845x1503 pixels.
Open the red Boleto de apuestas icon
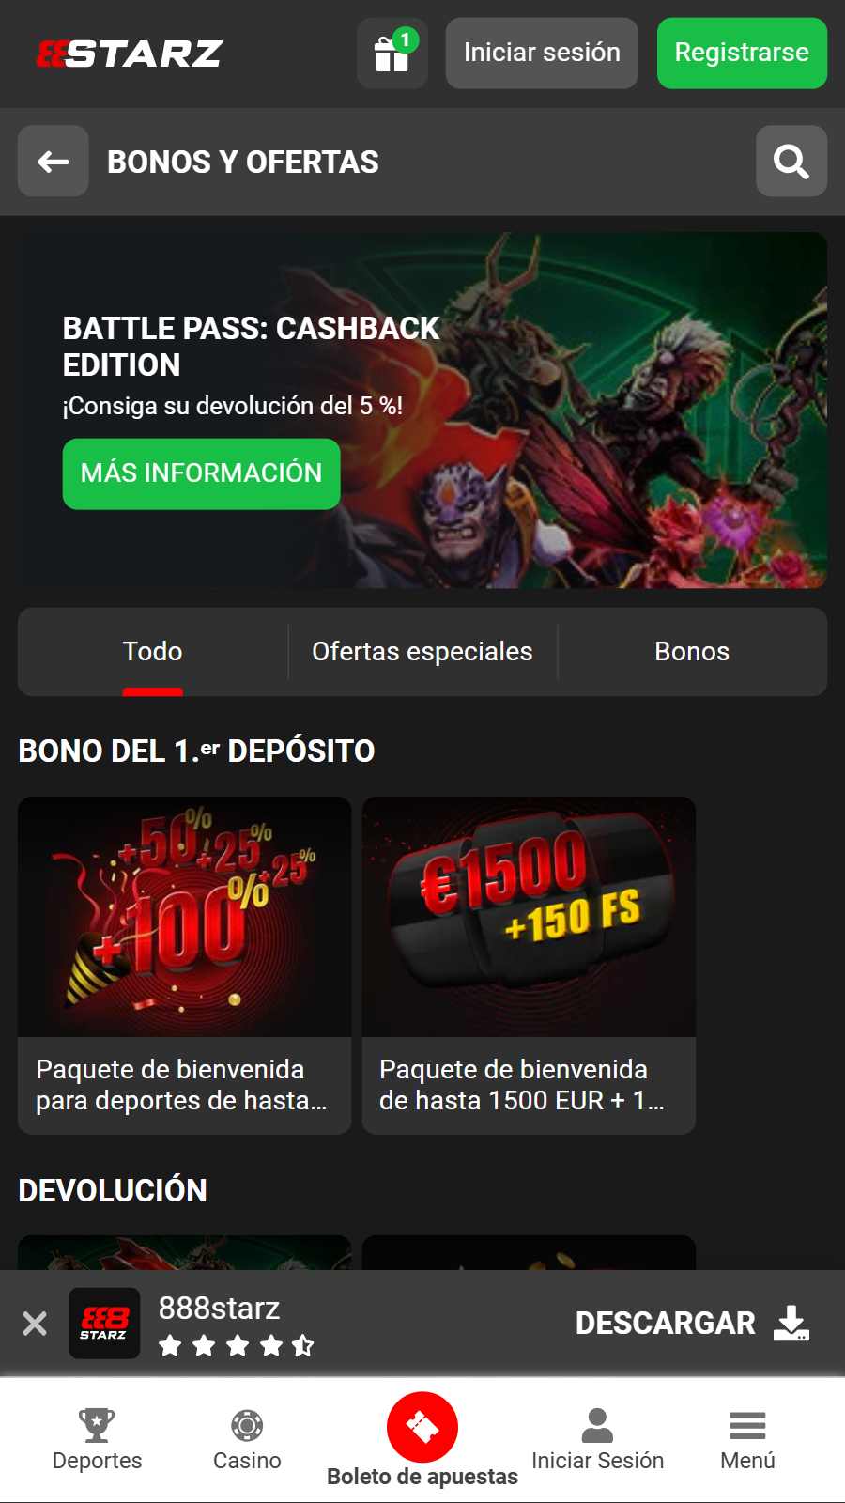[x=422, y=1427]
